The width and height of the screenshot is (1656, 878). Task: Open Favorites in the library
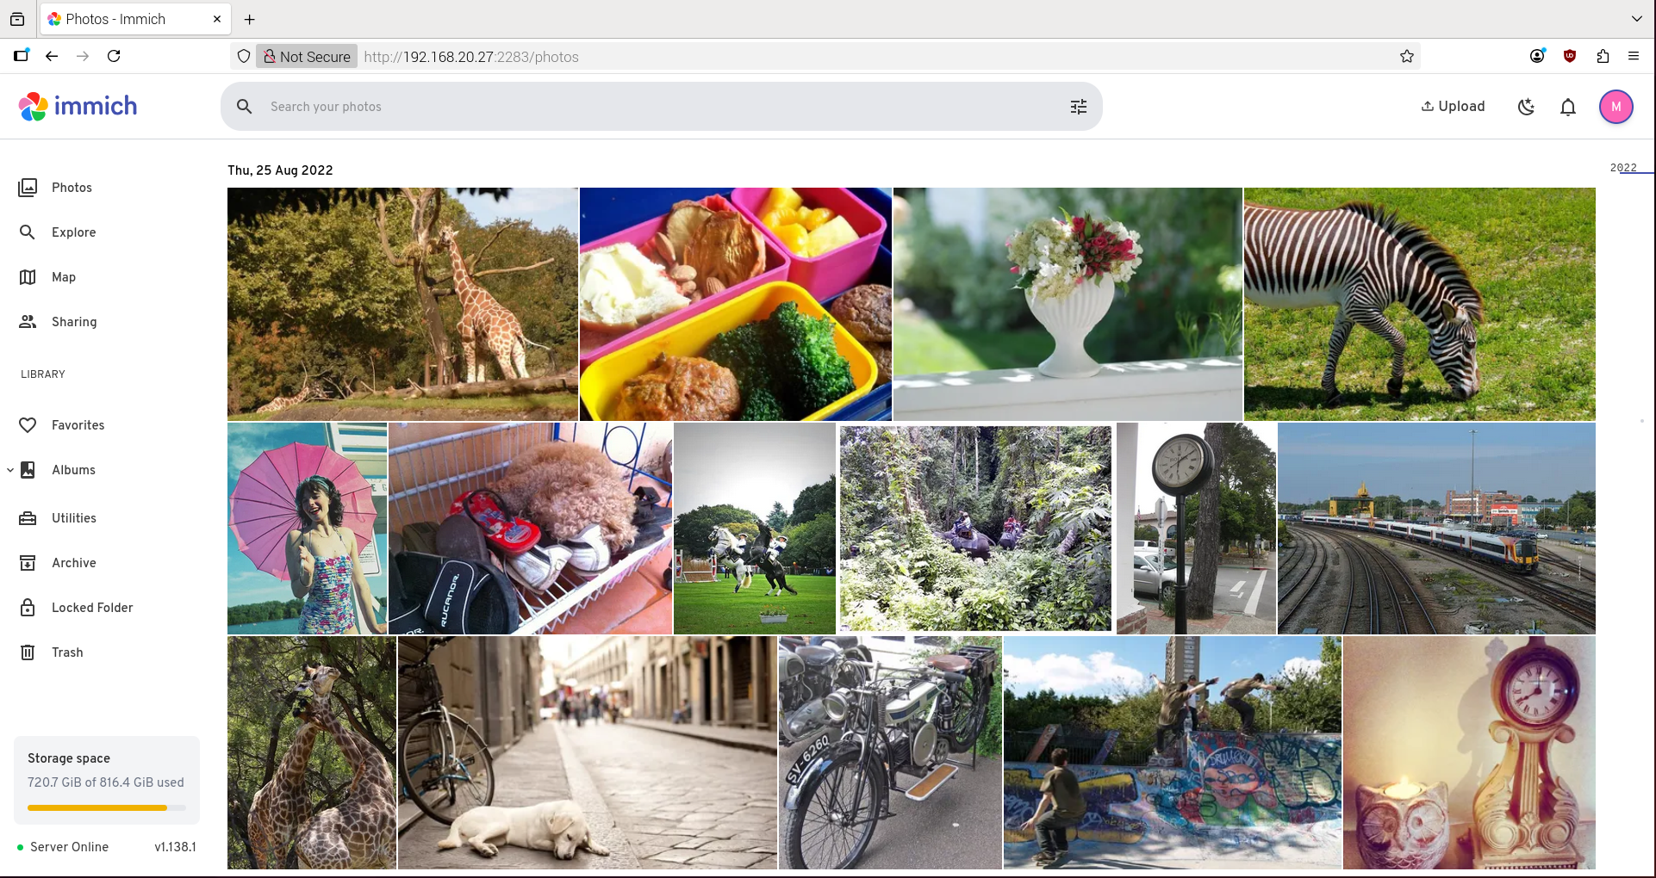point(78,425)
